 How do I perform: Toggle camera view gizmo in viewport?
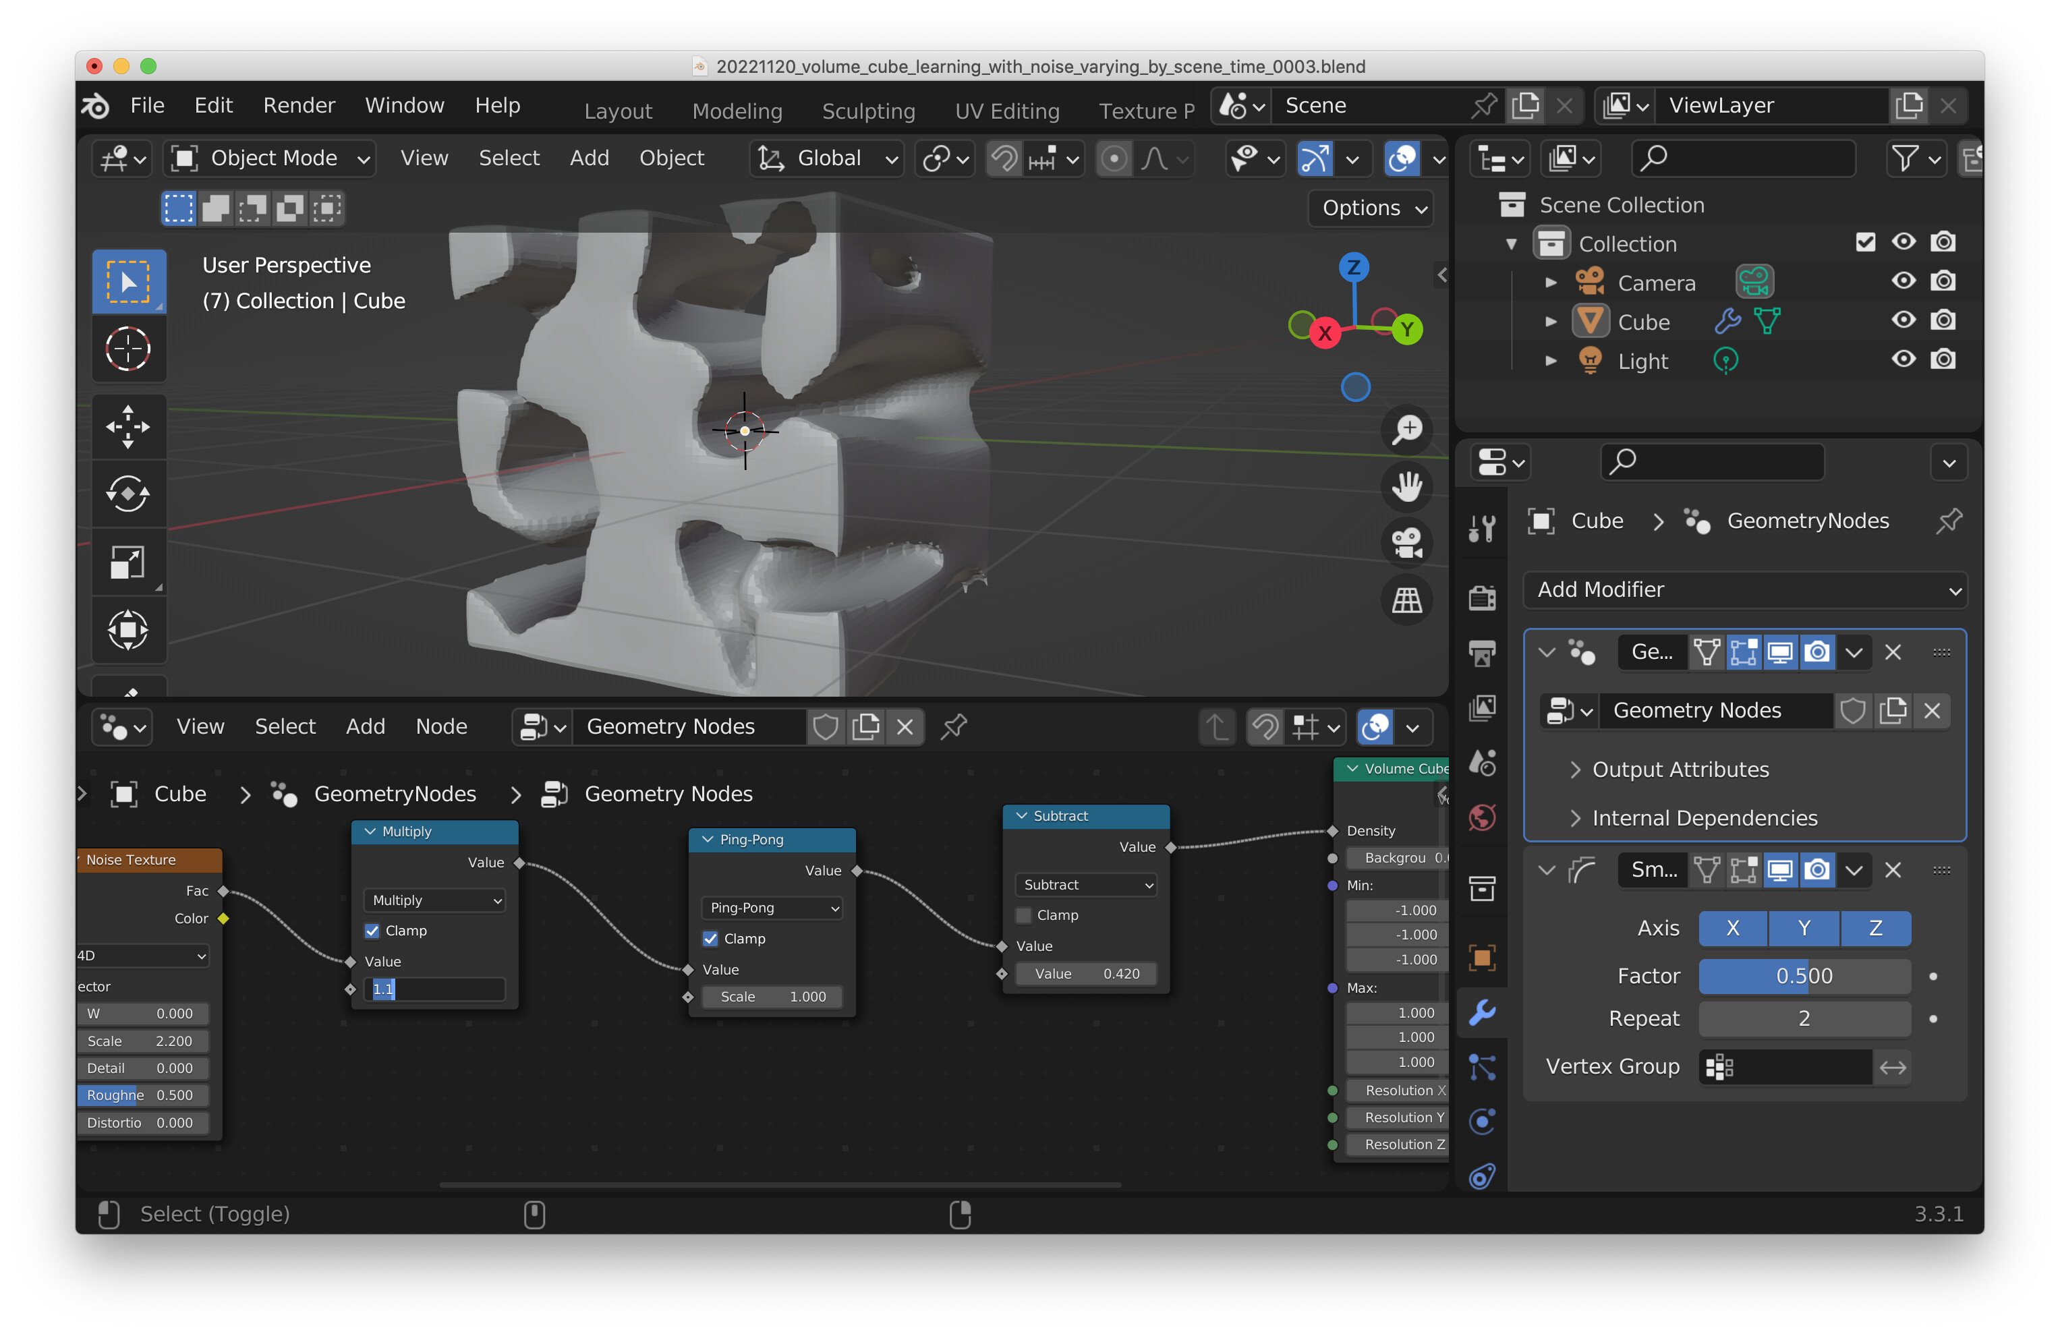coord(1406,543)
